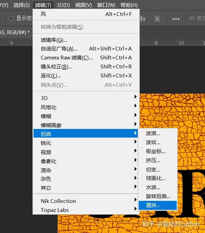Viewport: 205px width, 233px height.
Task: Open the 3D(D) menu
Action: 63,5
